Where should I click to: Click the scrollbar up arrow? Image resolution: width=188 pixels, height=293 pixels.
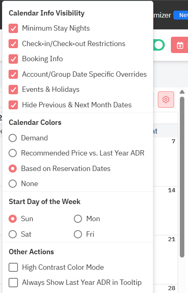point(182,92)
